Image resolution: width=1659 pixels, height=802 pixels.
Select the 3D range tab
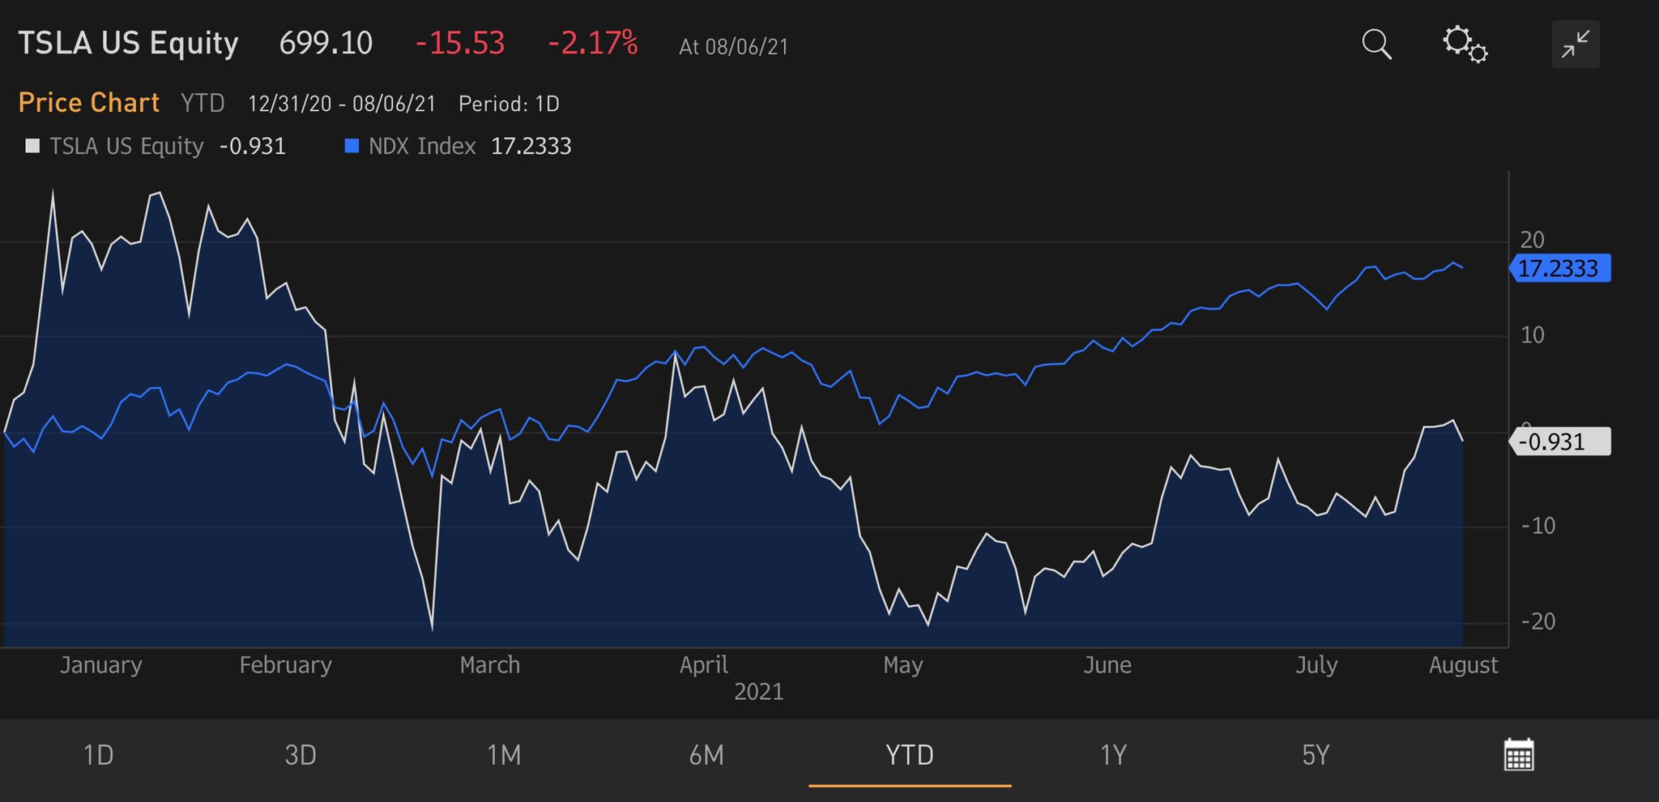[301, 755]
